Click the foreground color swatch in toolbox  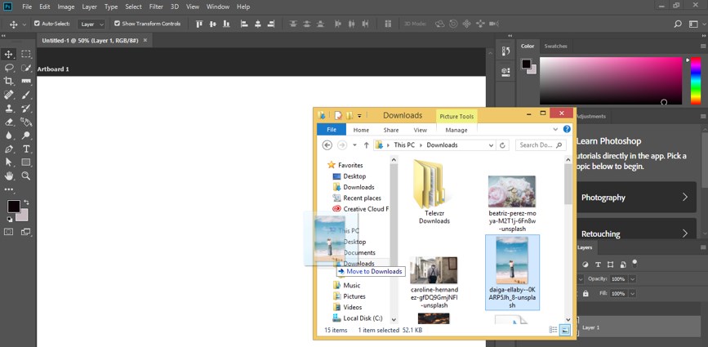click(14, 206)
